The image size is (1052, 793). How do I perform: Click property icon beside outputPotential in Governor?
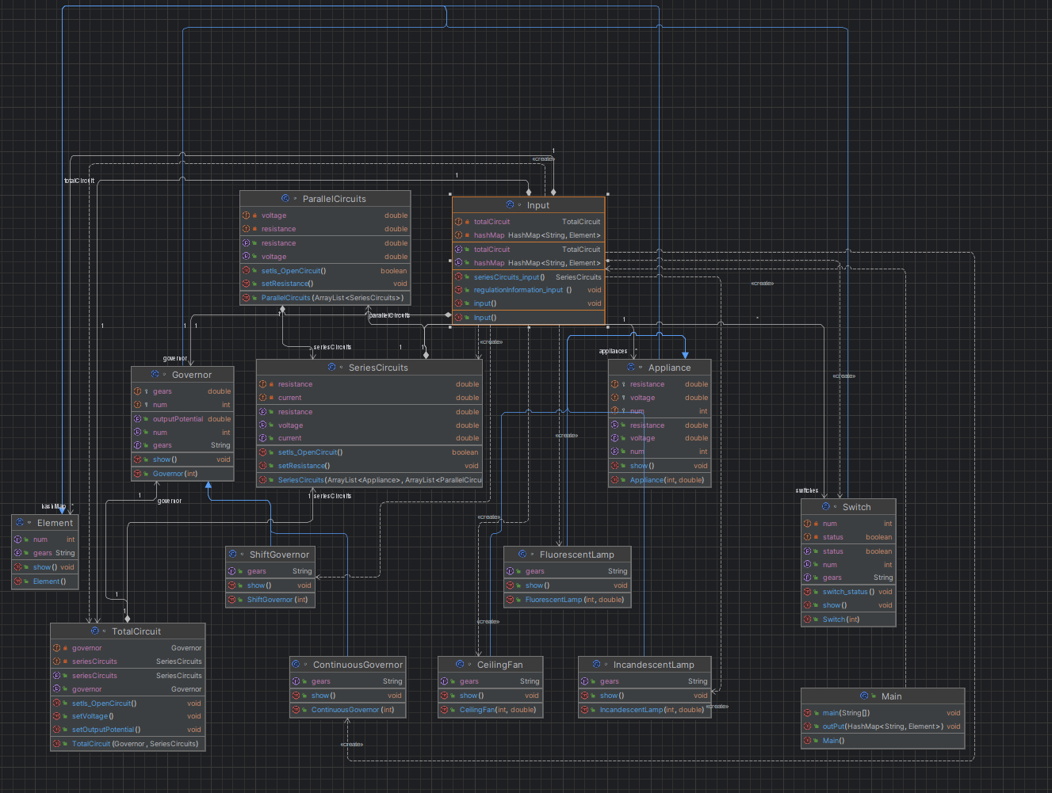click(x=137, y=418)
